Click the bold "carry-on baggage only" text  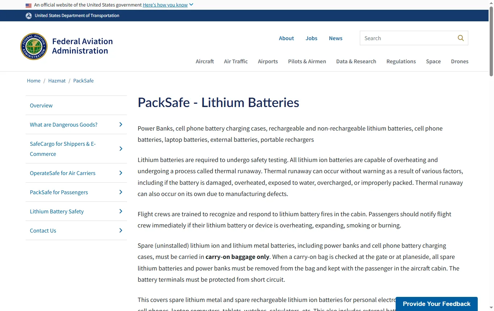click(238, 257)
